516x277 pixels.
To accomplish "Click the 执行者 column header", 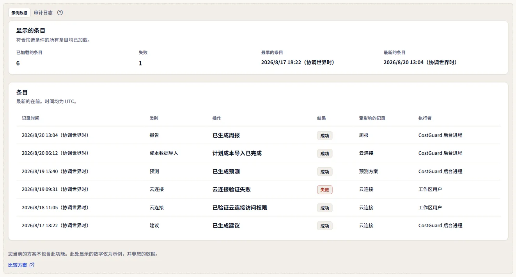I will point(425,118).
